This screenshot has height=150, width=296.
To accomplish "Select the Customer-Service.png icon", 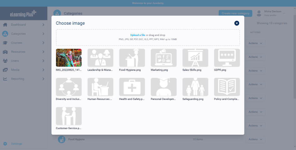I will (69, 116).
